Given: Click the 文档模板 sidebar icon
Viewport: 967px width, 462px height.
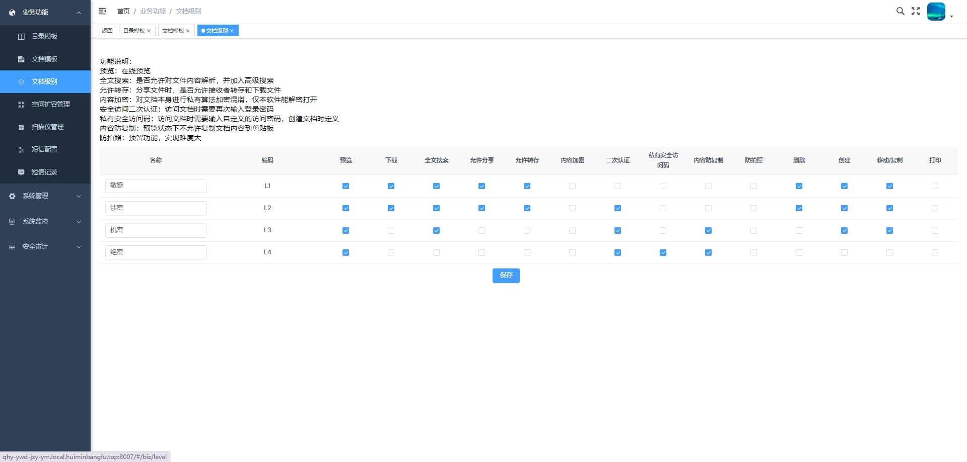Looking at the screenshot, I should 21,59.
